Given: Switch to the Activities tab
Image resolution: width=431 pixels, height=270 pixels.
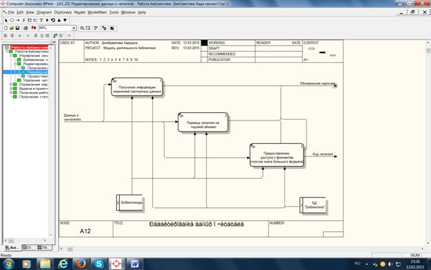Looking at the screenshot, I should (x=12, y=247).
